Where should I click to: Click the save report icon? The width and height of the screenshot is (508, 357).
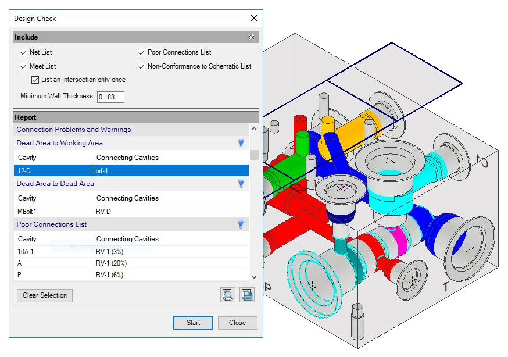[x=247, y=295]
